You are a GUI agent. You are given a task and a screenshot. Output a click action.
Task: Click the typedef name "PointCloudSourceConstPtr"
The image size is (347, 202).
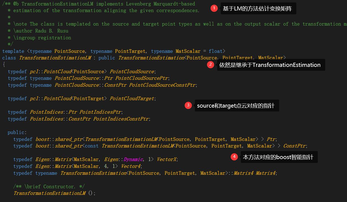[x=162, y=85]
